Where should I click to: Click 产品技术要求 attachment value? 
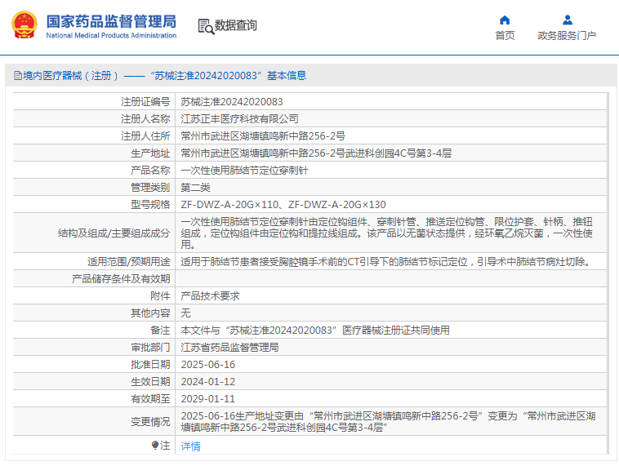pos(210,296)
